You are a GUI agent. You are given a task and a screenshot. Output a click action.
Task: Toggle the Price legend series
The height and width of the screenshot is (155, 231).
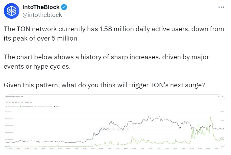[57, 106]
